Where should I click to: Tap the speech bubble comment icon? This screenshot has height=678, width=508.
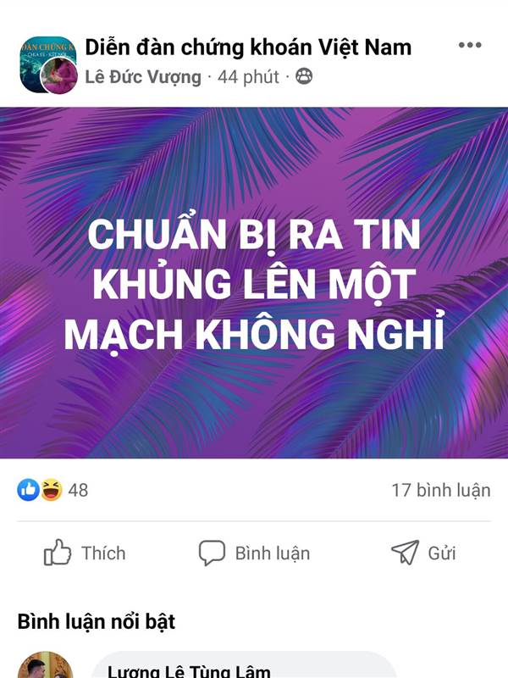pos(212,553)
